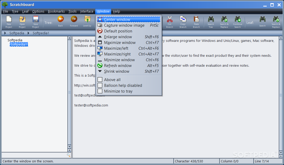Click the Column 0/0 status field
Screen dimensions: 284x165
pos(236,161)
